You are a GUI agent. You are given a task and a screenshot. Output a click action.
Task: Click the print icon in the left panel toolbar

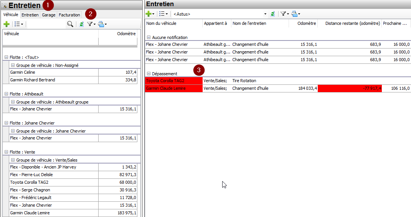[102, 24]
